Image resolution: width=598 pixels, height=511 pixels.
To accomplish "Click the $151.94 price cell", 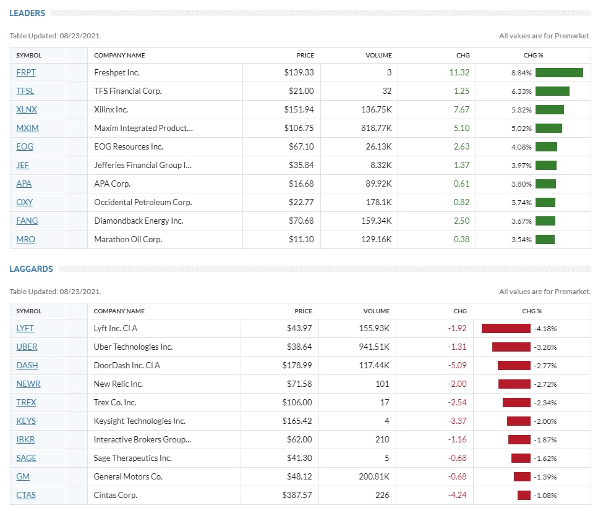I will (299, 110).
